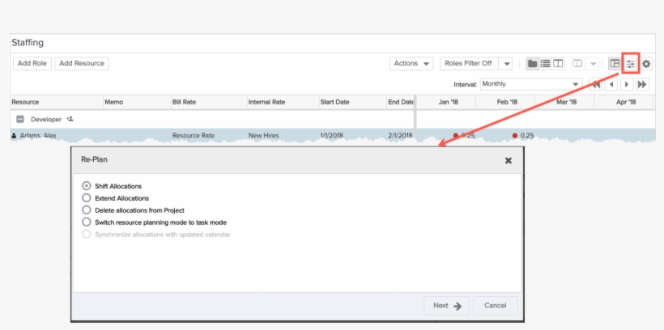This screenshot has height=330, width=664.
Task: Go to next interval arrow
Action: [x=627, y=84]
